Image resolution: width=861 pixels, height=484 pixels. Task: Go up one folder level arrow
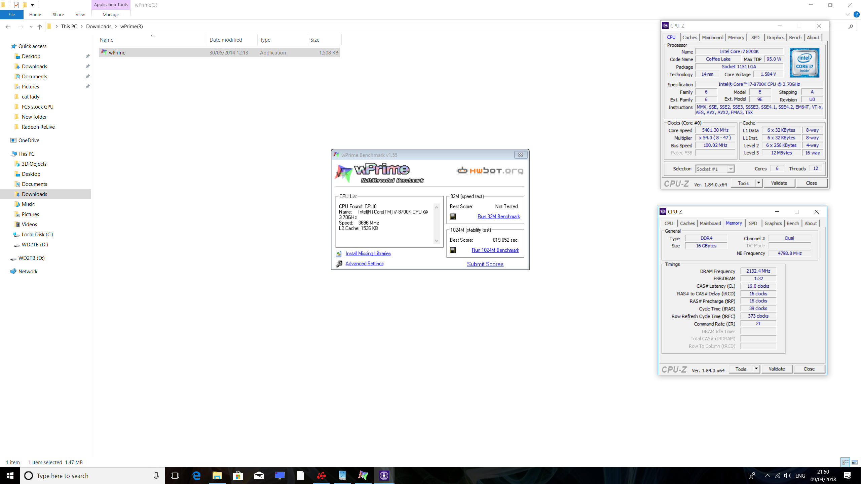[40, 27]
